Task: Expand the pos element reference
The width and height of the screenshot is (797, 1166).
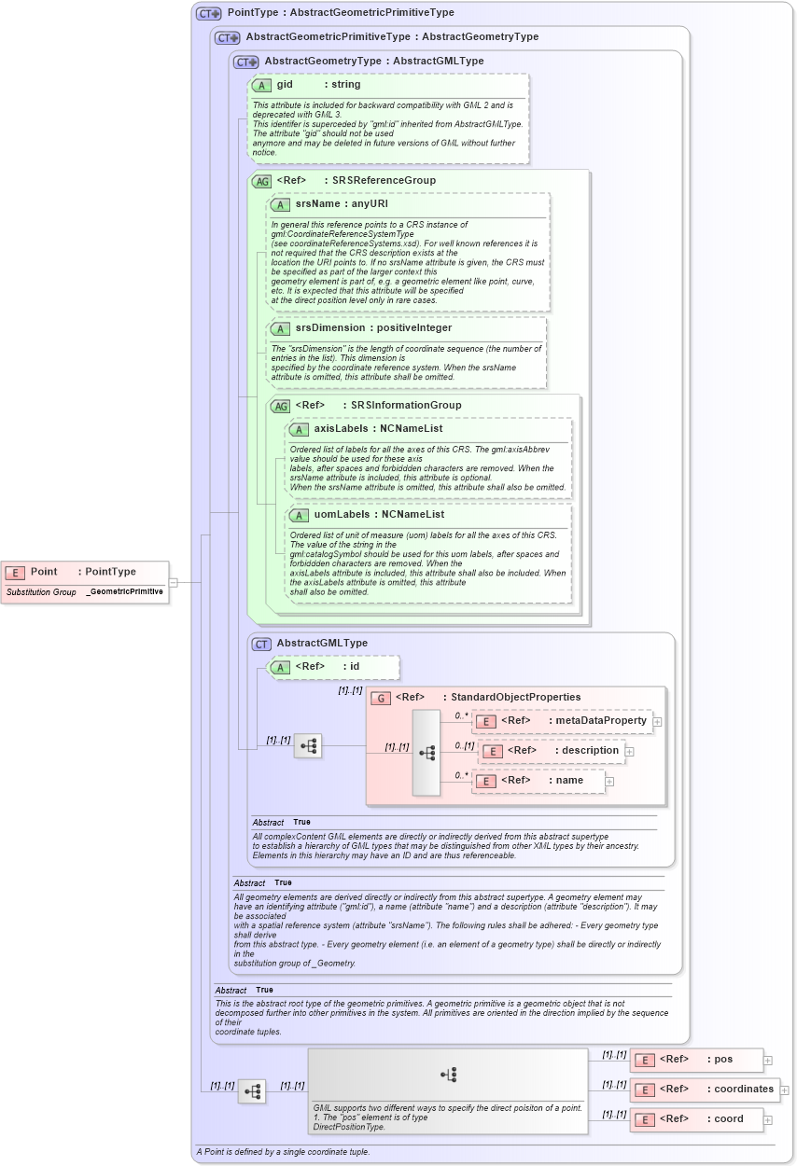Action: pos(766,1060)
